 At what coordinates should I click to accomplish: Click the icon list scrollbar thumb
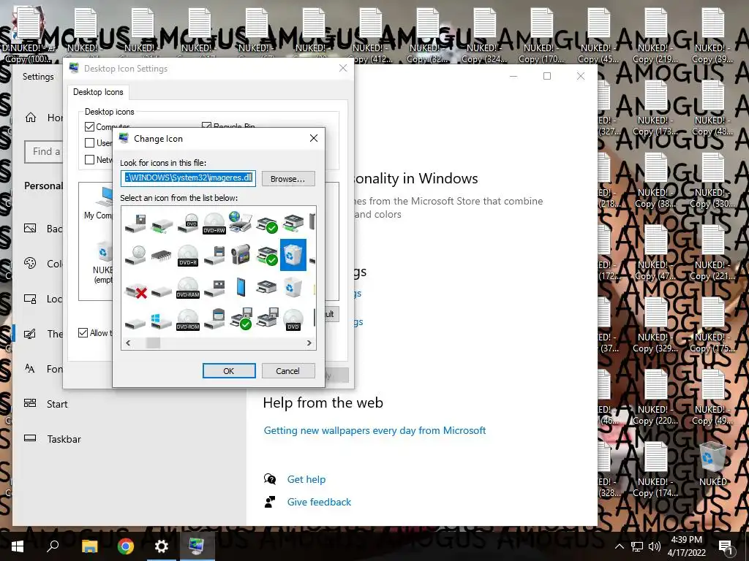(x=153, y=343)
